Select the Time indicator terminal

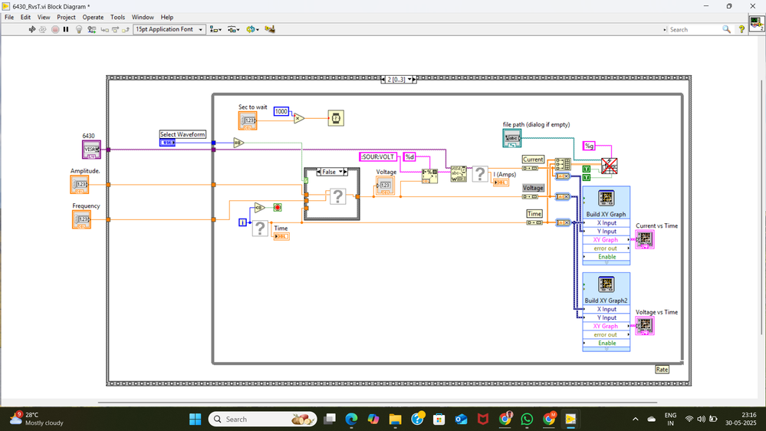(x=281, y=236)
